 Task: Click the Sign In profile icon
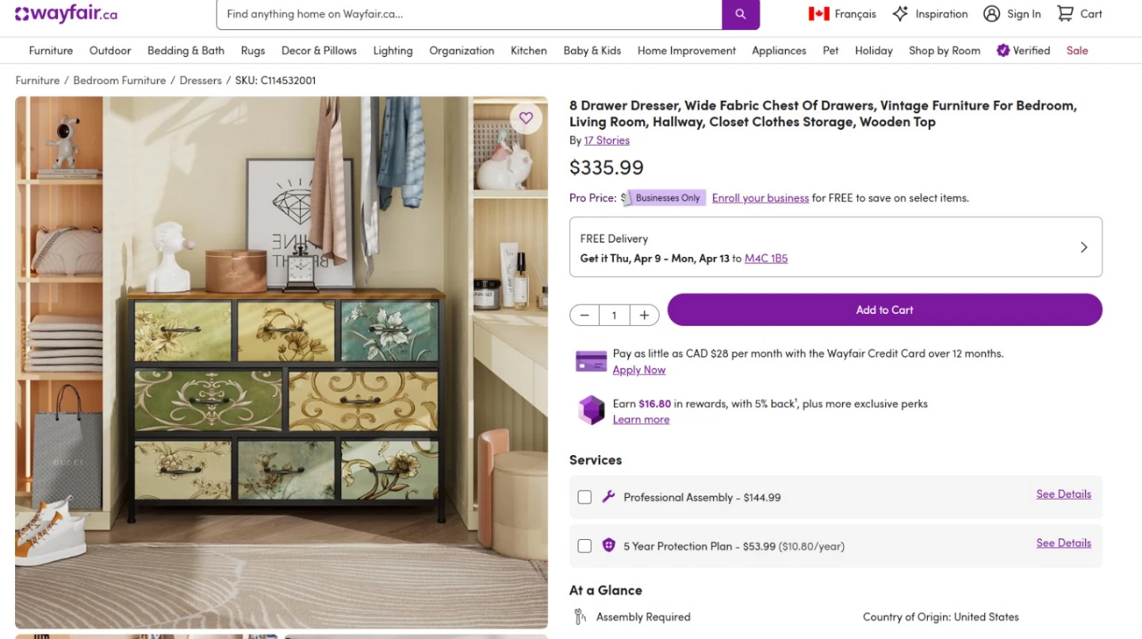tap(991, 13)
